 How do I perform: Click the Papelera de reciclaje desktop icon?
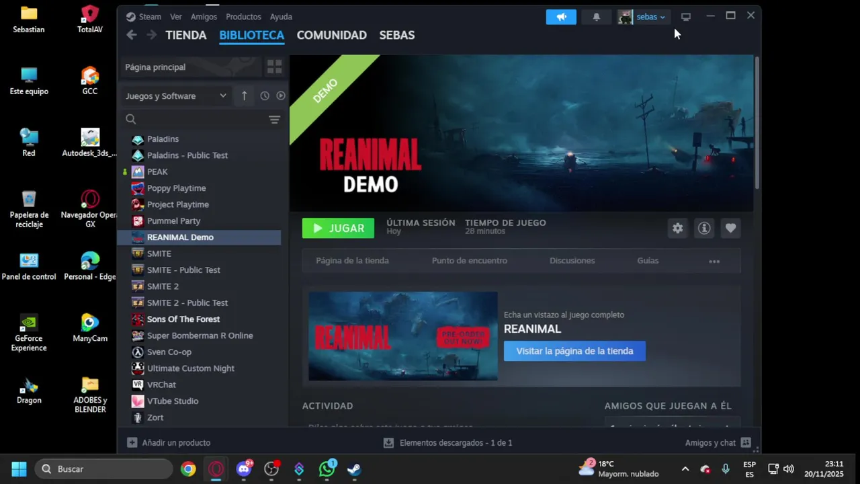click(29, 210)
